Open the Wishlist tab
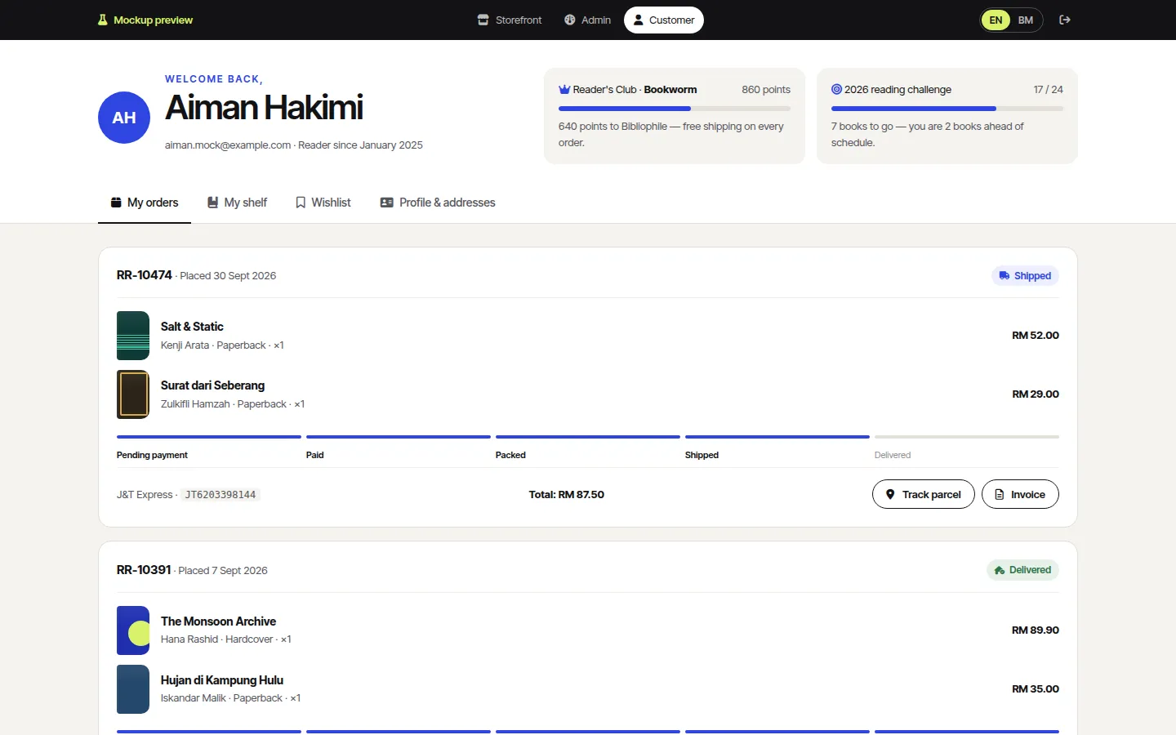This screenshot has height=735, width=1176. 323,203
